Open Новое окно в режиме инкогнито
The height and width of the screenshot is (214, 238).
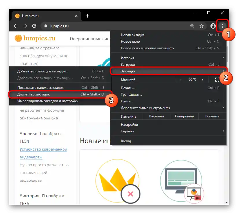169,48
